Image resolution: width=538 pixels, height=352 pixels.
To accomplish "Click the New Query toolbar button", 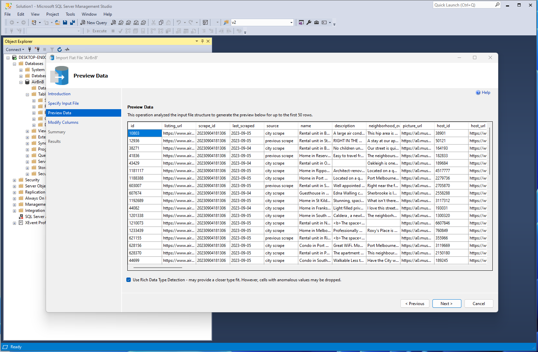I will [94, 22].
